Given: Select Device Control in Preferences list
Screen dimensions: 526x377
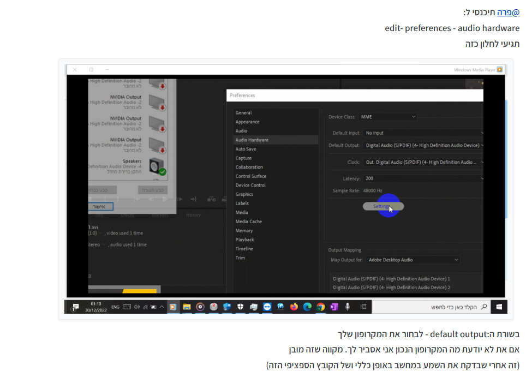Looking at the screenshot, I should (250, 185).
